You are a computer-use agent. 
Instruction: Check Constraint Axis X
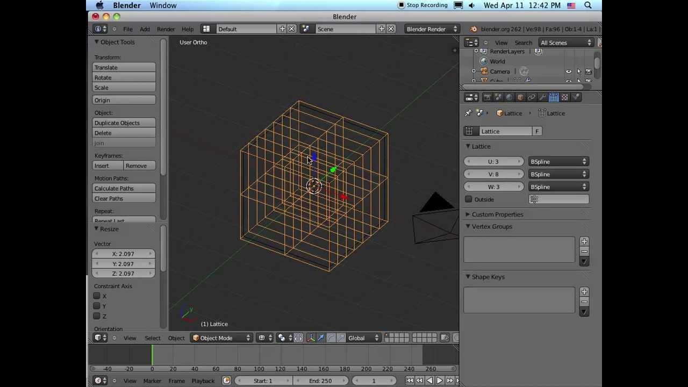click(97, 296)
